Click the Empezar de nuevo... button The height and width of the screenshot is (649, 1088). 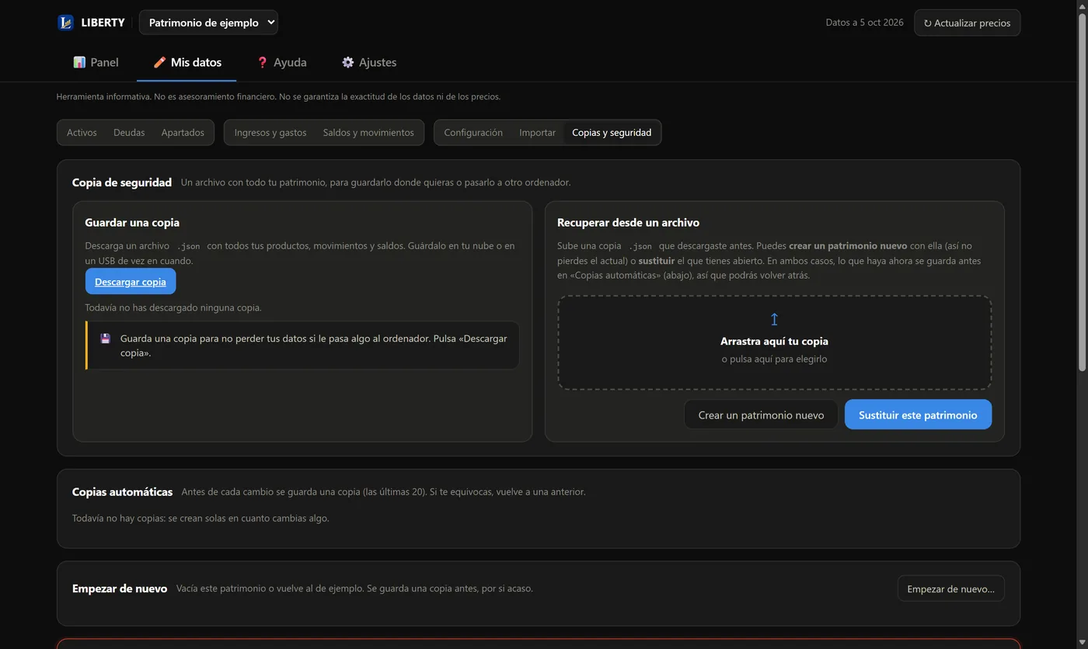click(x=950, y=588)
